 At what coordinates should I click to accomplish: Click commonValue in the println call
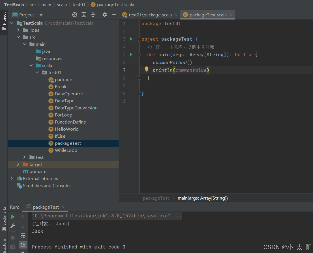point(191,70)
